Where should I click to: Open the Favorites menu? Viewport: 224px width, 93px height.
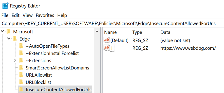[45, 15]
